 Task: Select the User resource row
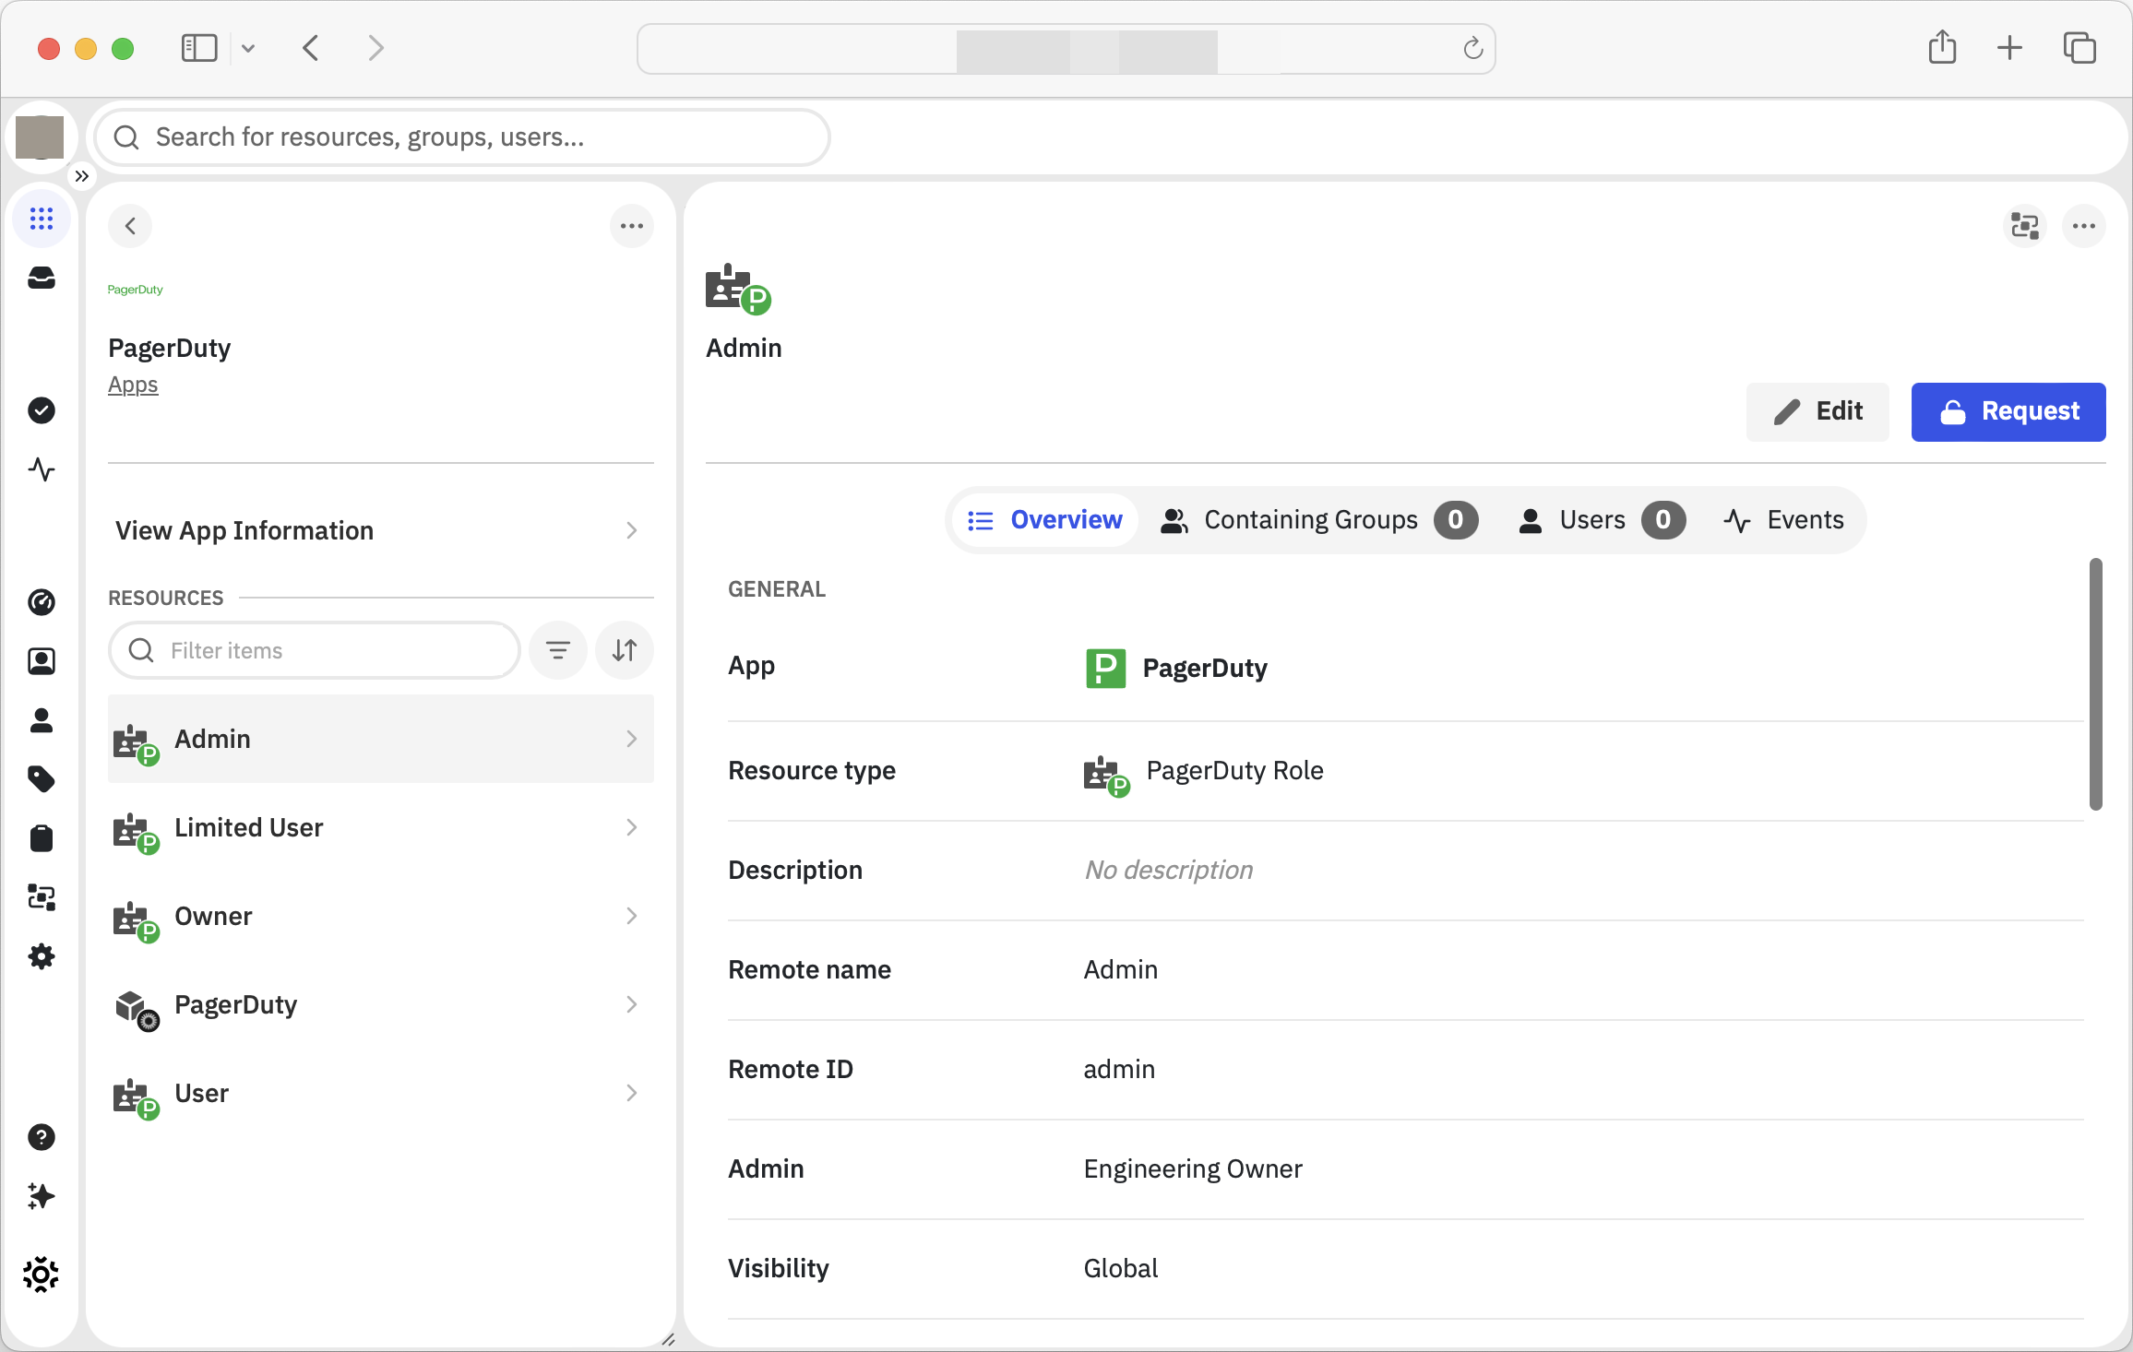tap(380, 1093)
